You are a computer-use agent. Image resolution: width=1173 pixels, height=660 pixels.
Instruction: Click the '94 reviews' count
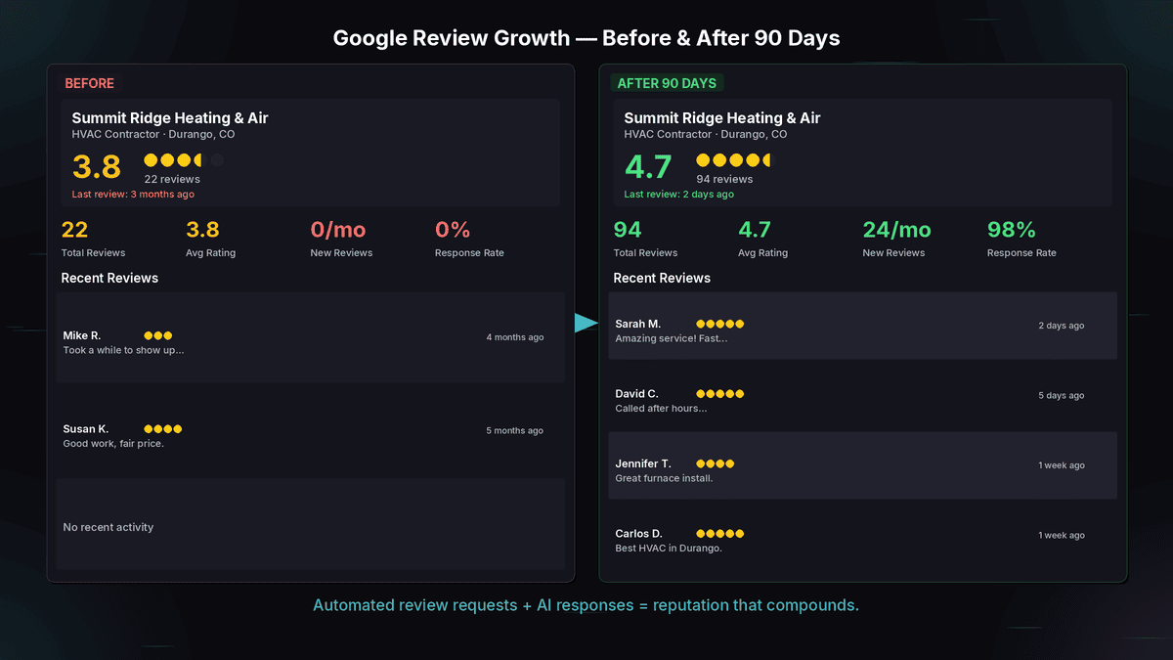click(724, 180)
